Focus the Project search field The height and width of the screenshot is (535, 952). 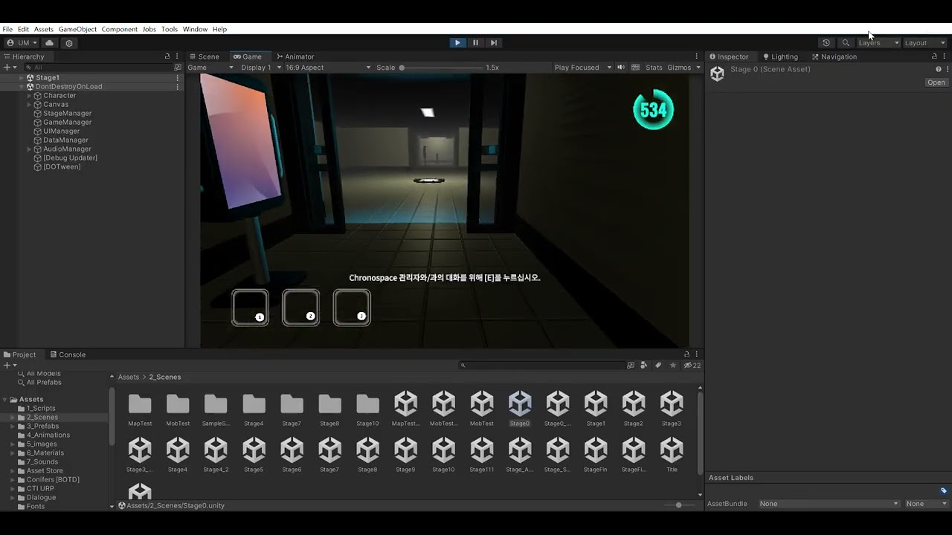[541, 365]
